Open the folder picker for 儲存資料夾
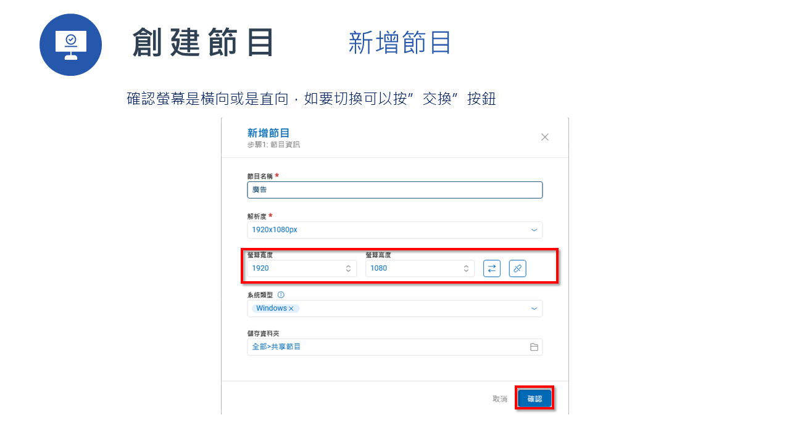This screenshot has height=444, width=790. [534, 347]
